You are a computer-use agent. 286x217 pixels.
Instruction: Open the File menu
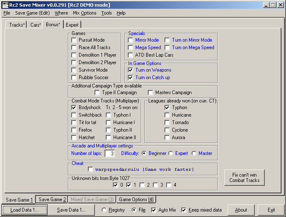click(7, 13)
